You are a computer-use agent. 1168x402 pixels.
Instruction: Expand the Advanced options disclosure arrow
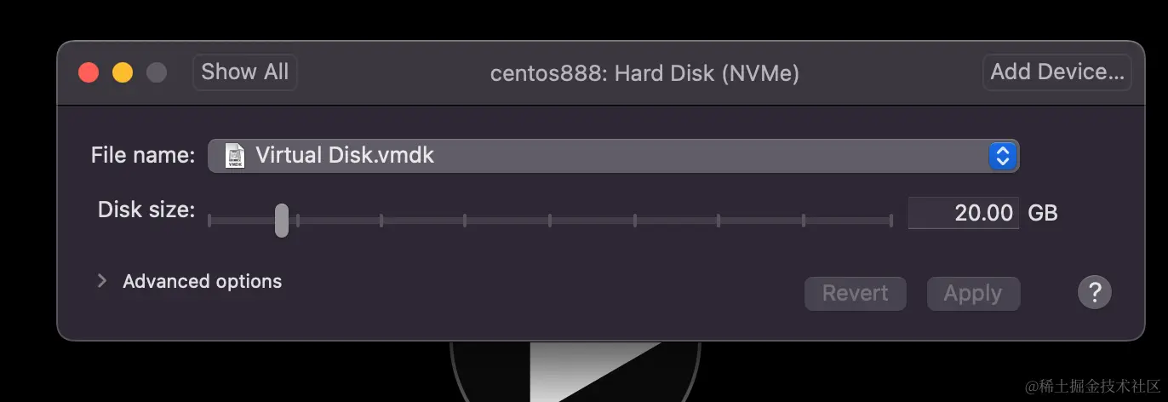102,281
